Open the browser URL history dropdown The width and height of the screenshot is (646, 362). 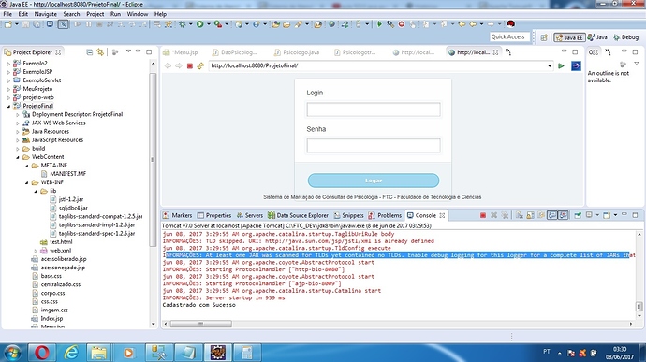click(550, 65)
